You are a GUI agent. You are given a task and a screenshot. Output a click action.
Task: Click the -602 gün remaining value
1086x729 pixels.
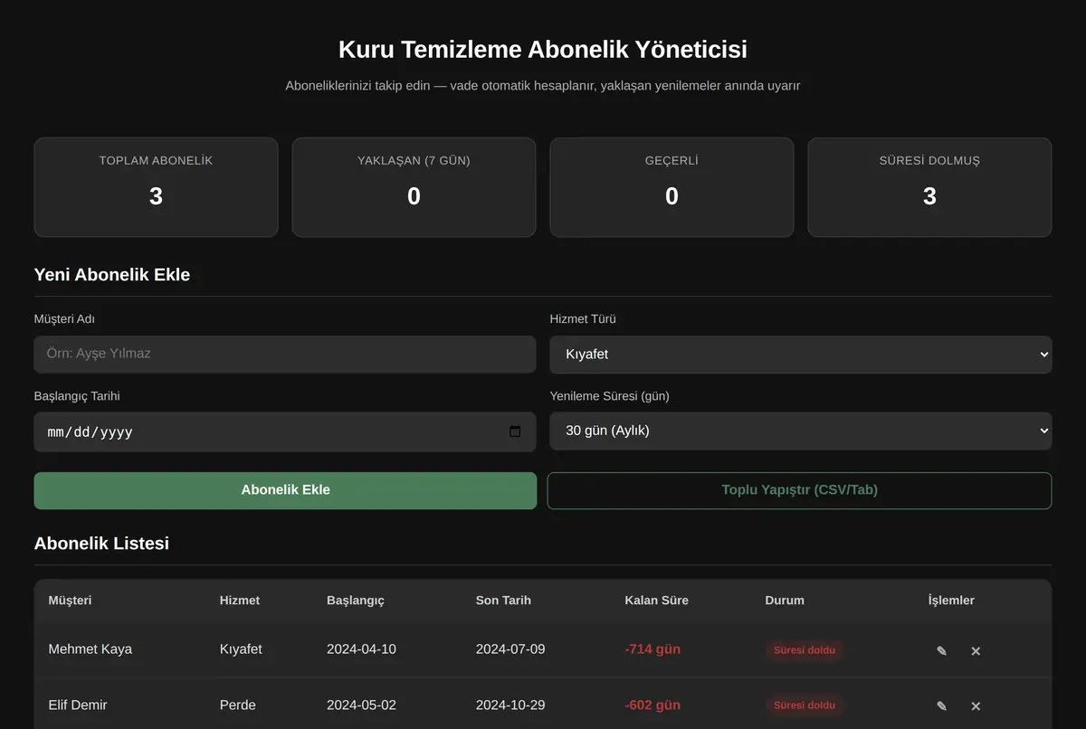[x=653, y=705]
